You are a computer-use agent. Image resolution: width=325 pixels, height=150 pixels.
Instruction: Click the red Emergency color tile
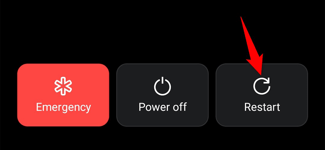[63, 95]
